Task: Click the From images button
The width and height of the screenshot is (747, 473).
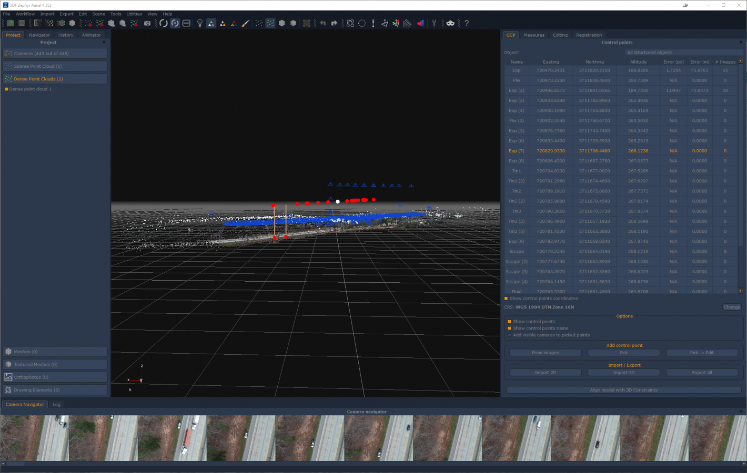Action: pyautogui.click(x=546, y=353)
